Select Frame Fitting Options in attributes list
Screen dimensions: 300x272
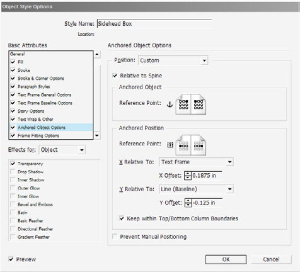pos(51,135)
